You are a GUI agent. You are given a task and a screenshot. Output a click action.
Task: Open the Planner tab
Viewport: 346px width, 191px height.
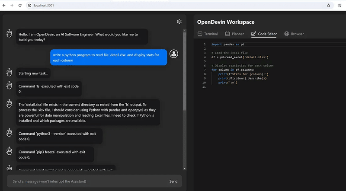point(234,34)
